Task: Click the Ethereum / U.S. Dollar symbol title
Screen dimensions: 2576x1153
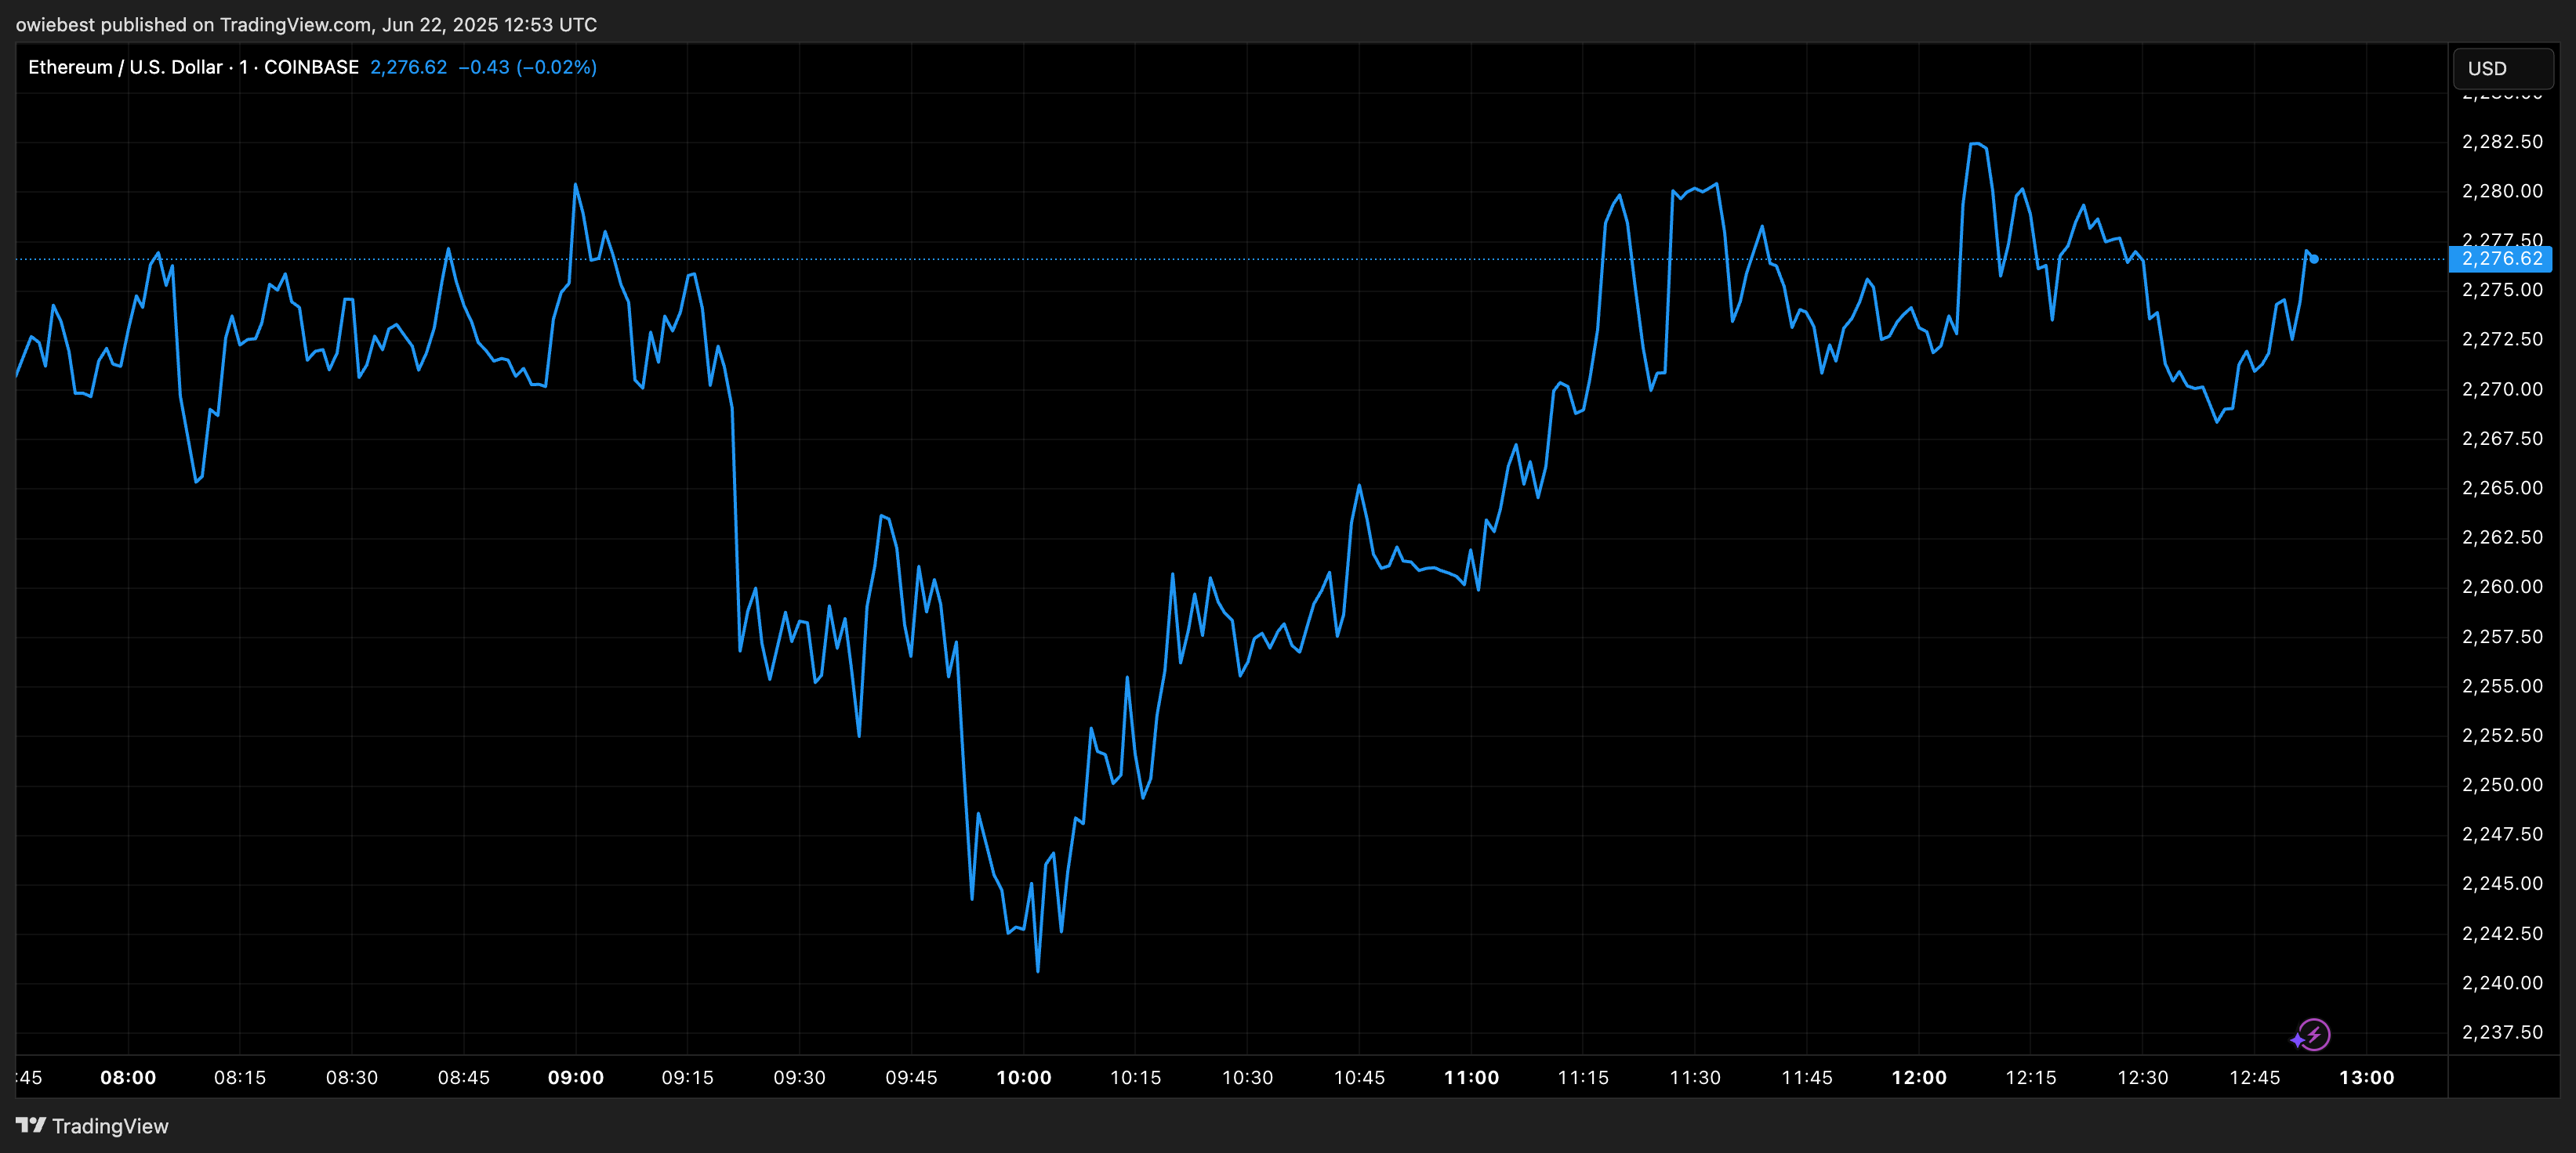Action: coord(125,67)
